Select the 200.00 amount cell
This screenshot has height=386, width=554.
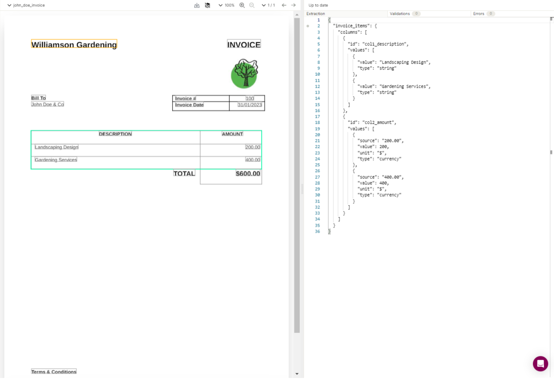pos(253,147)
